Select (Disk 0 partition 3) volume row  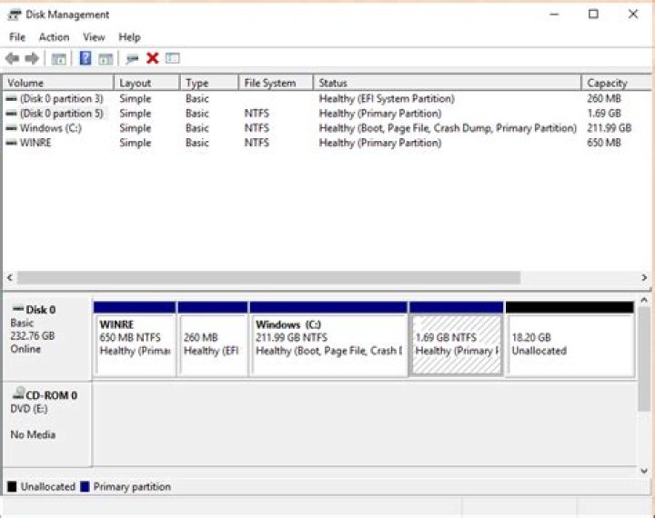pyautogui.click(x=327, y=98)
